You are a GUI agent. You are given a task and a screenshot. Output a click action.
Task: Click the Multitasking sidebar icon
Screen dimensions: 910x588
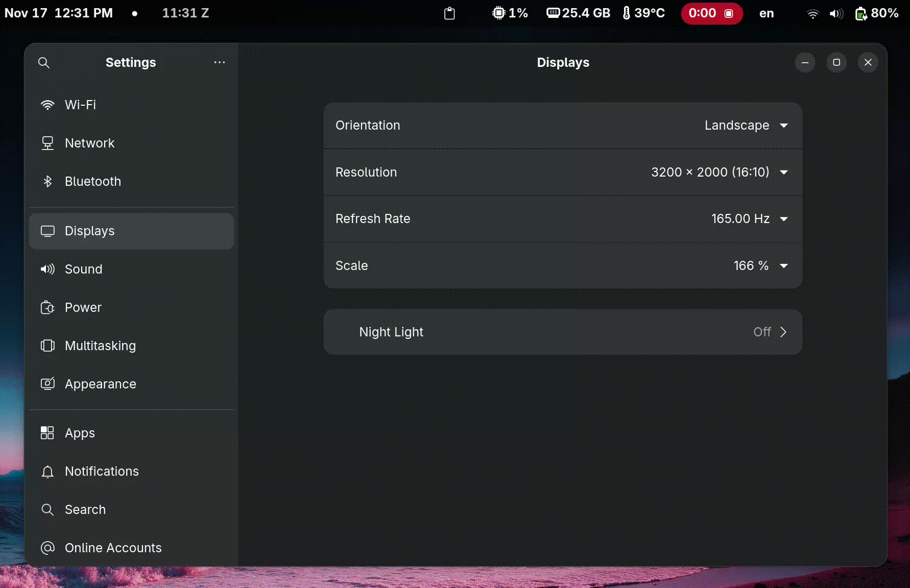pos(47,346)
